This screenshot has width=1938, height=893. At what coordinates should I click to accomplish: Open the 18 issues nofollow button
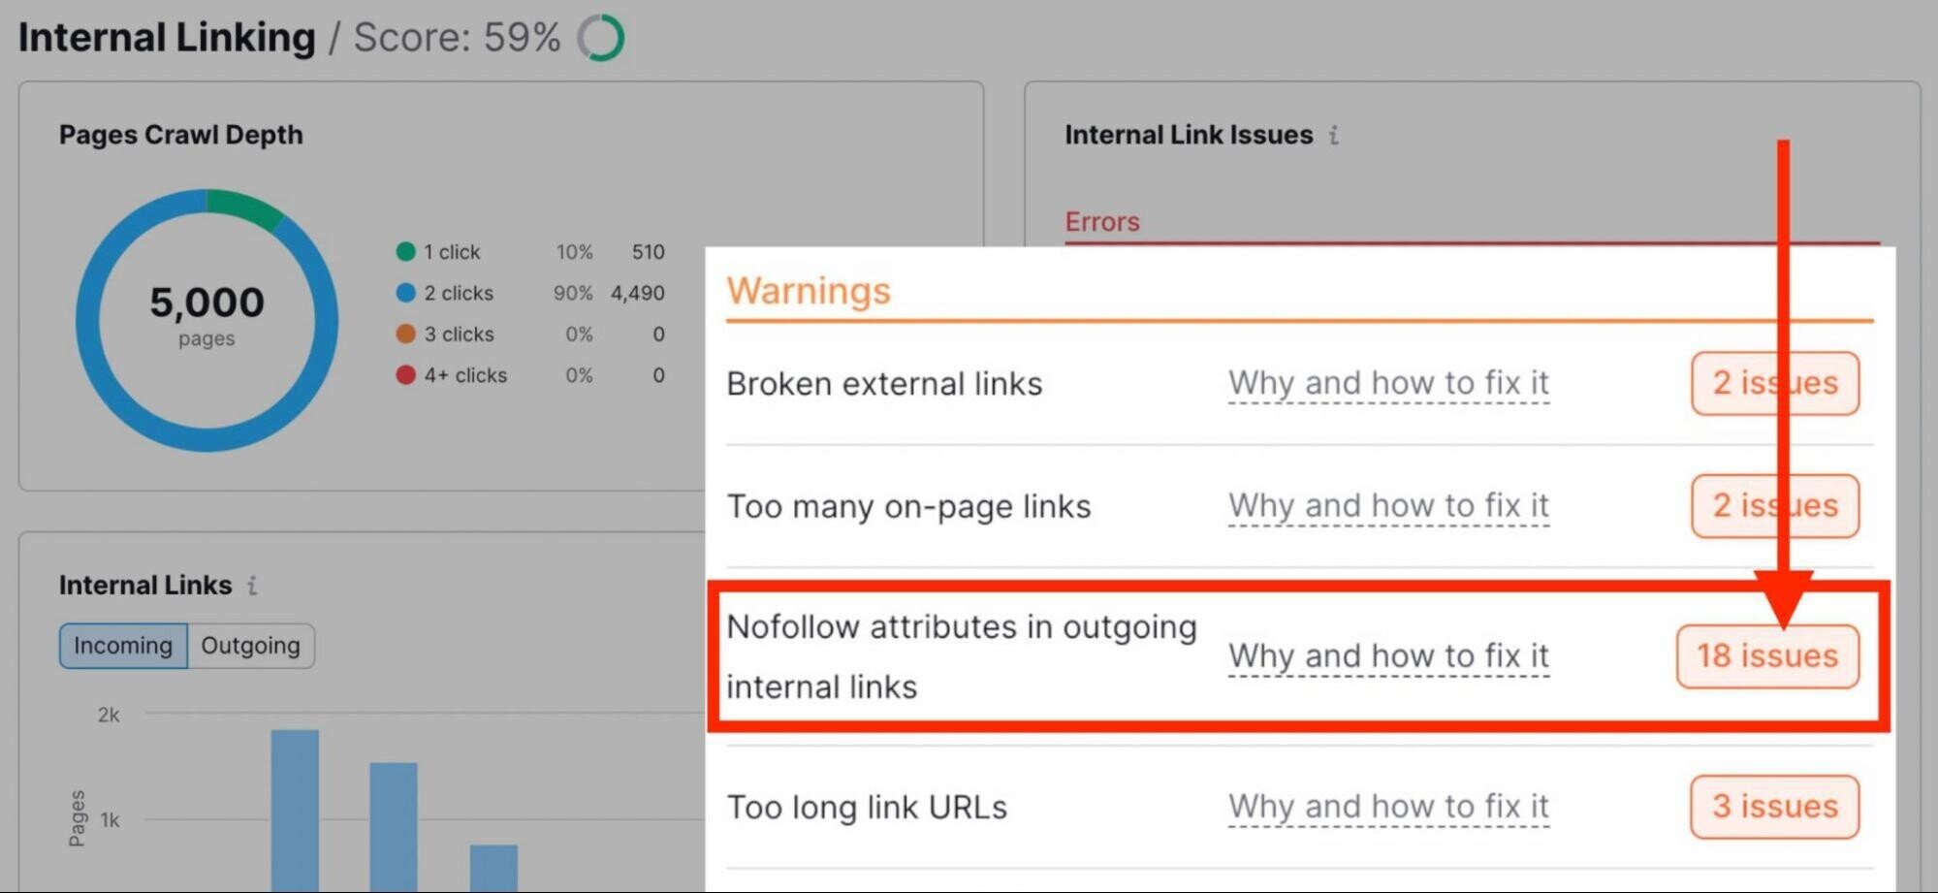[x=1766, y=656]
